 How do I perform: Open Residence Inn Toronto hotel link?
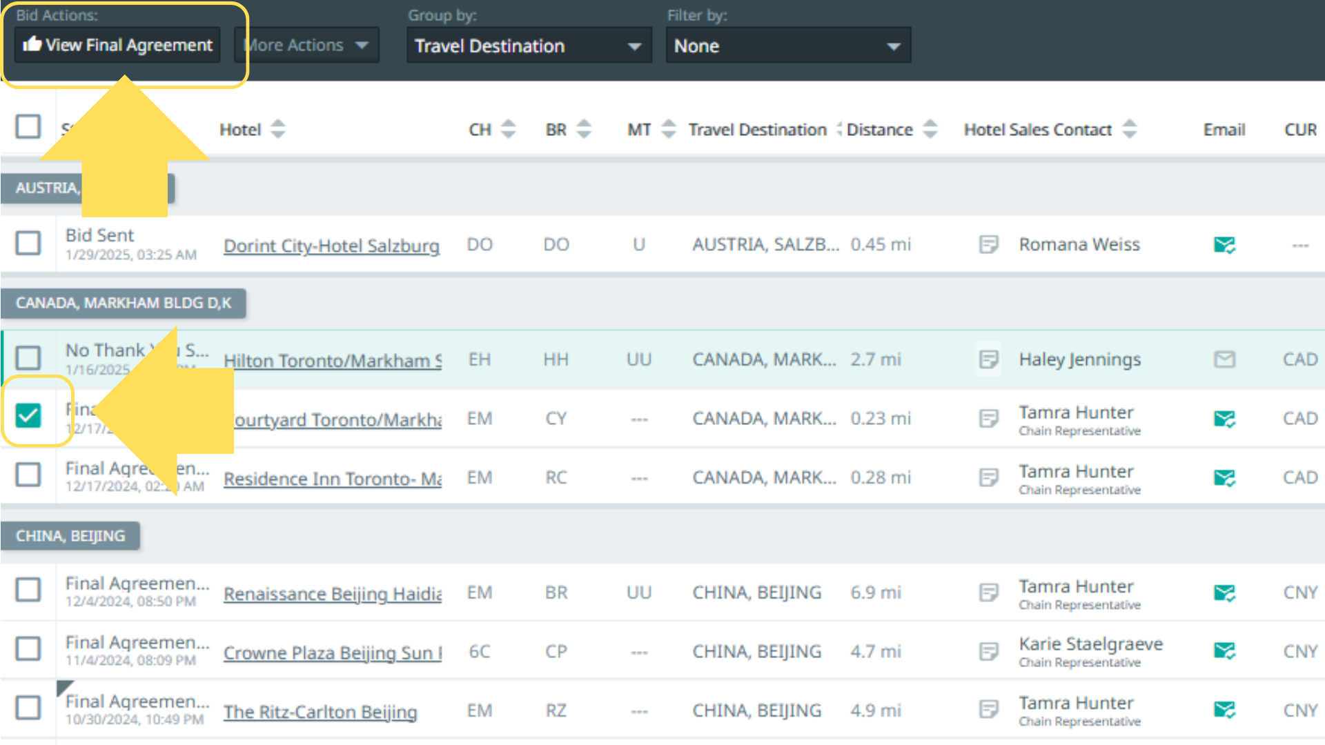[332, 479]
